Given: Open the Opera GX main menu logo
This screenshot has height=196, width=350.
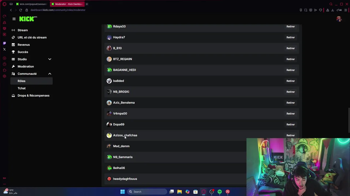Looking at the screenshot, I should tap(4, 4).
